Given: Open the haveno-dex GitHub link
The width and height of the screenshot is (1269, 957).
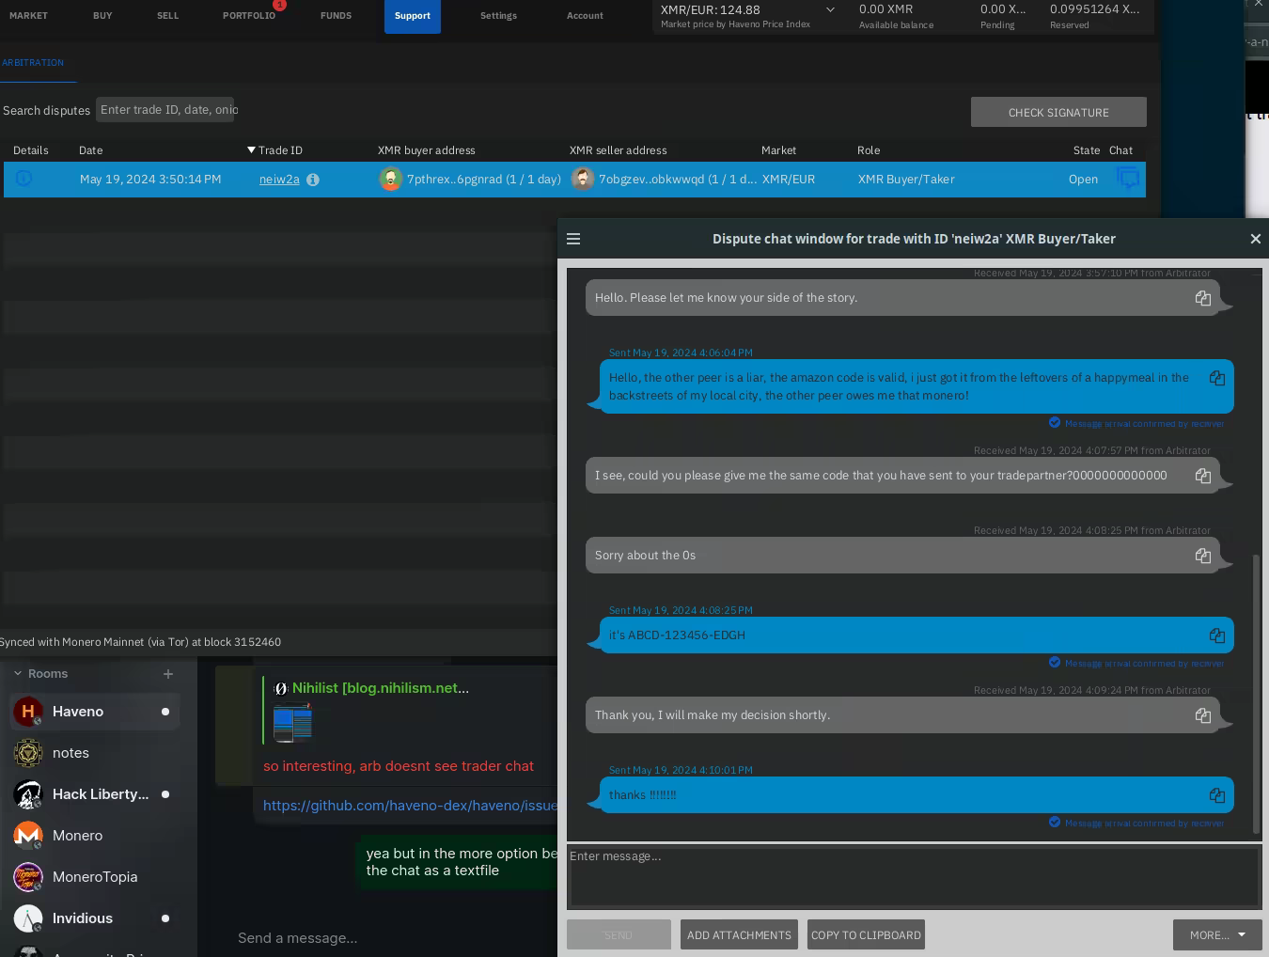Looking at the screenshot, I should pos(410,806).
